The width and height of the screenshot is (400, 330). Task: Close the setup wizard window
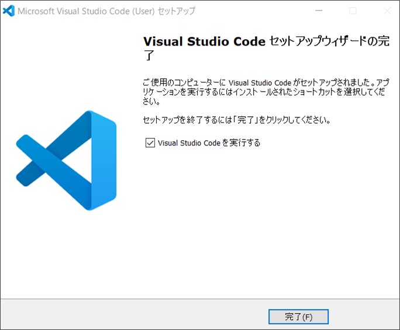387,11
